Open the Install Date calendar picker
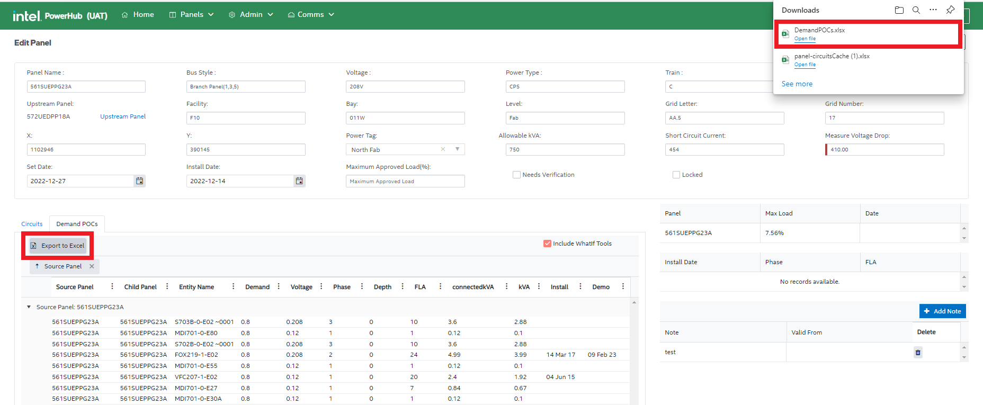Screen dimensions: 983x405 pyautogui.click(x=299, y=181)
